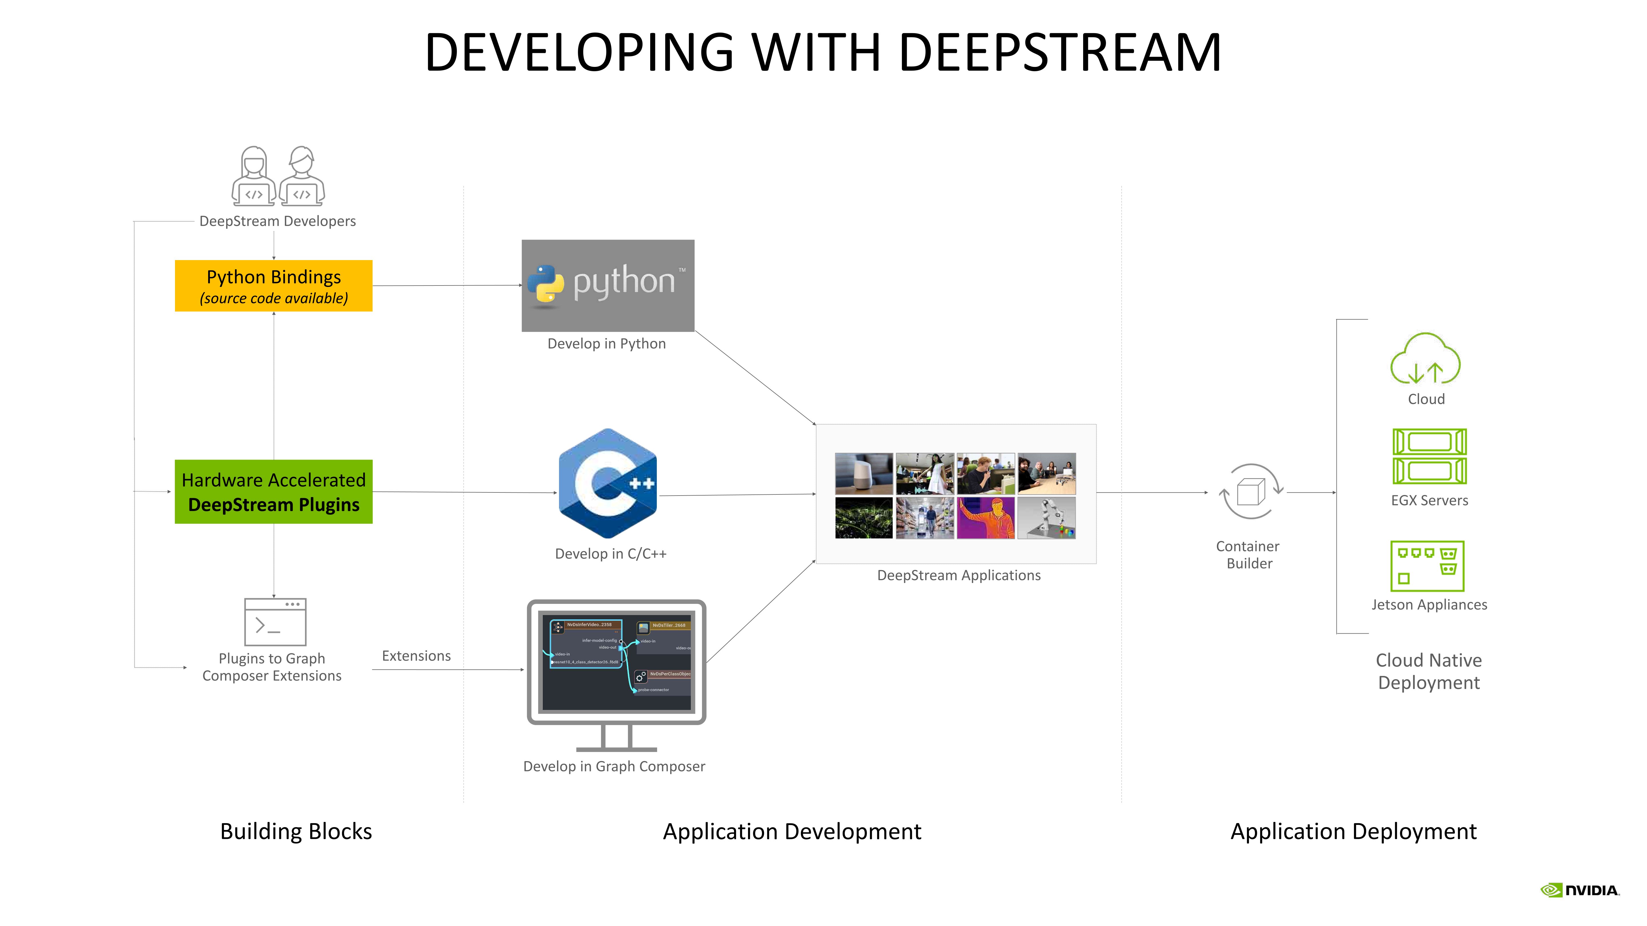
Task: Click the image icon on NvDsTiler node
Action: click(644, 628)
